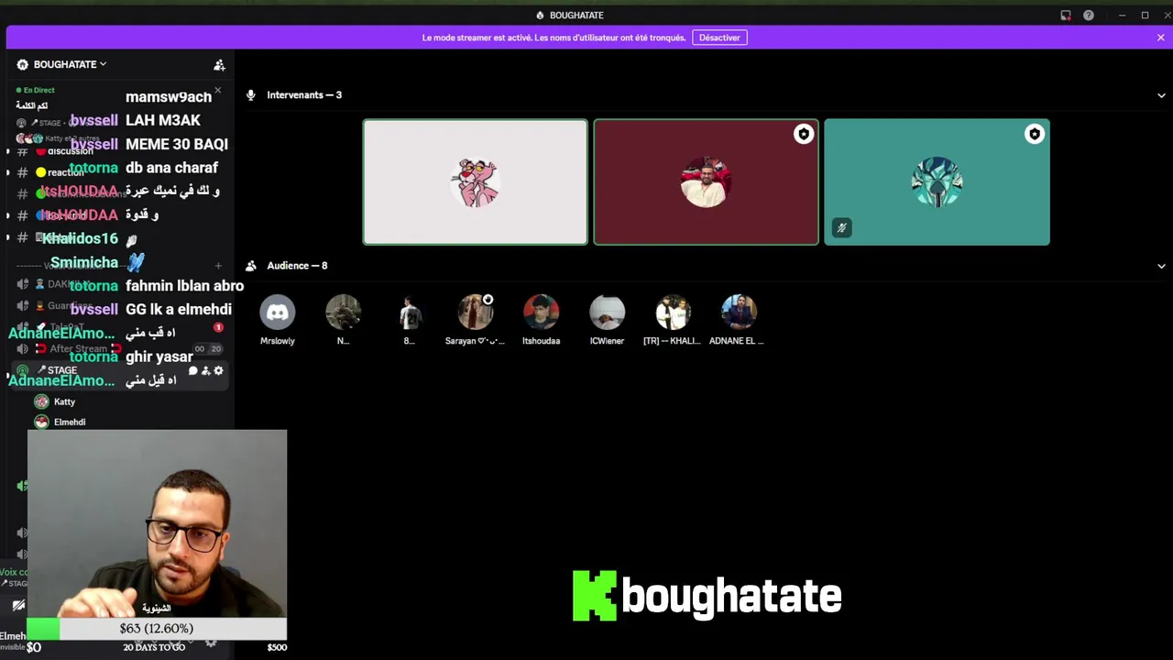Image resolution: width=1173 pixels, height=660 pixels.
Task: Minimize the Discord window
Action: point(1122,16)
